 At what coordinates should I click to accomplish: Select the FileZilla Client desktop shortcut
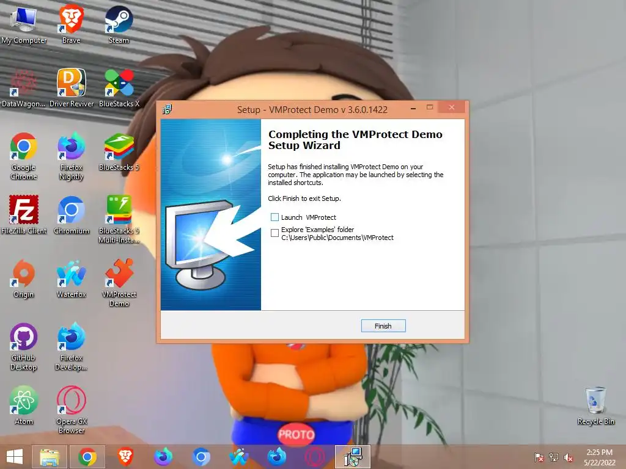point(24,214)
